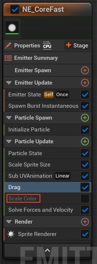This screenshot has height=264, width=97.
Task: Click the Stage button
Action: (77, 46)
